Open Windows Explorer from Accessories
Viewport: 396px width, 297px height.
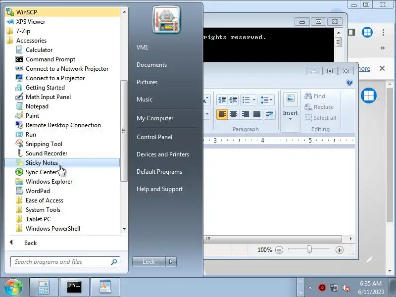[x=62, y=182]
